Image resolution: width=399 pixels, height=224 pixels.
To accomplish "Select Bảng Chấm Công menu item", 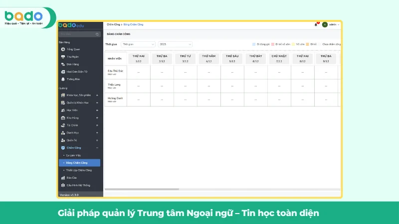I will pos(80,163).
